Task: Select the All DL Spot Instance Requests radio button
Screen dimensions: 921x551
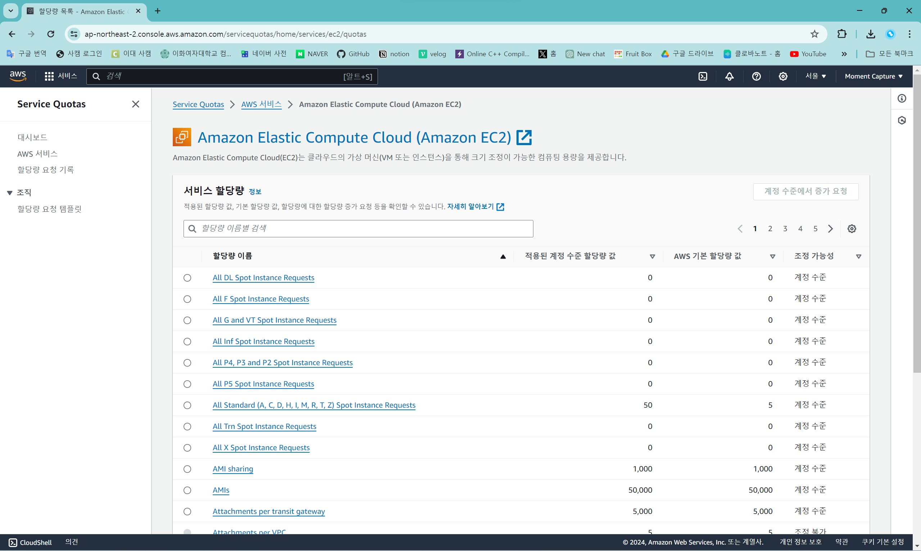Action: pos(188,278)
